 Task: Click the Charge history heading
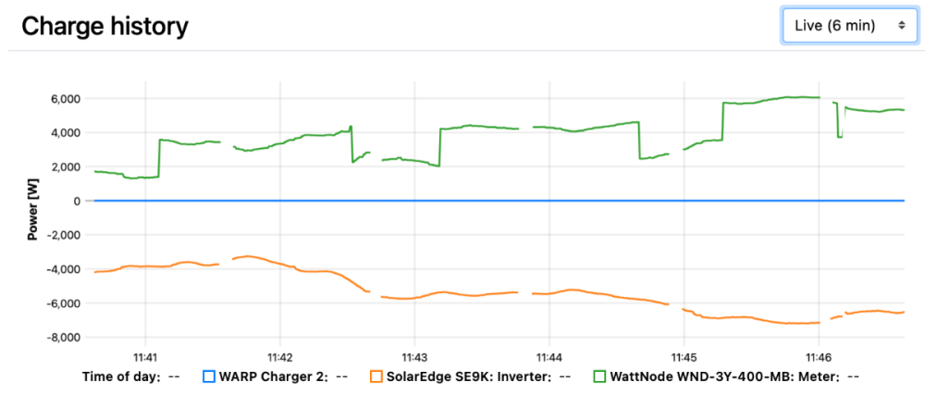[x=105, y=26]
